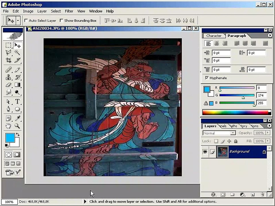Open Paragraph palette options menu arrow

pos(270,35)
